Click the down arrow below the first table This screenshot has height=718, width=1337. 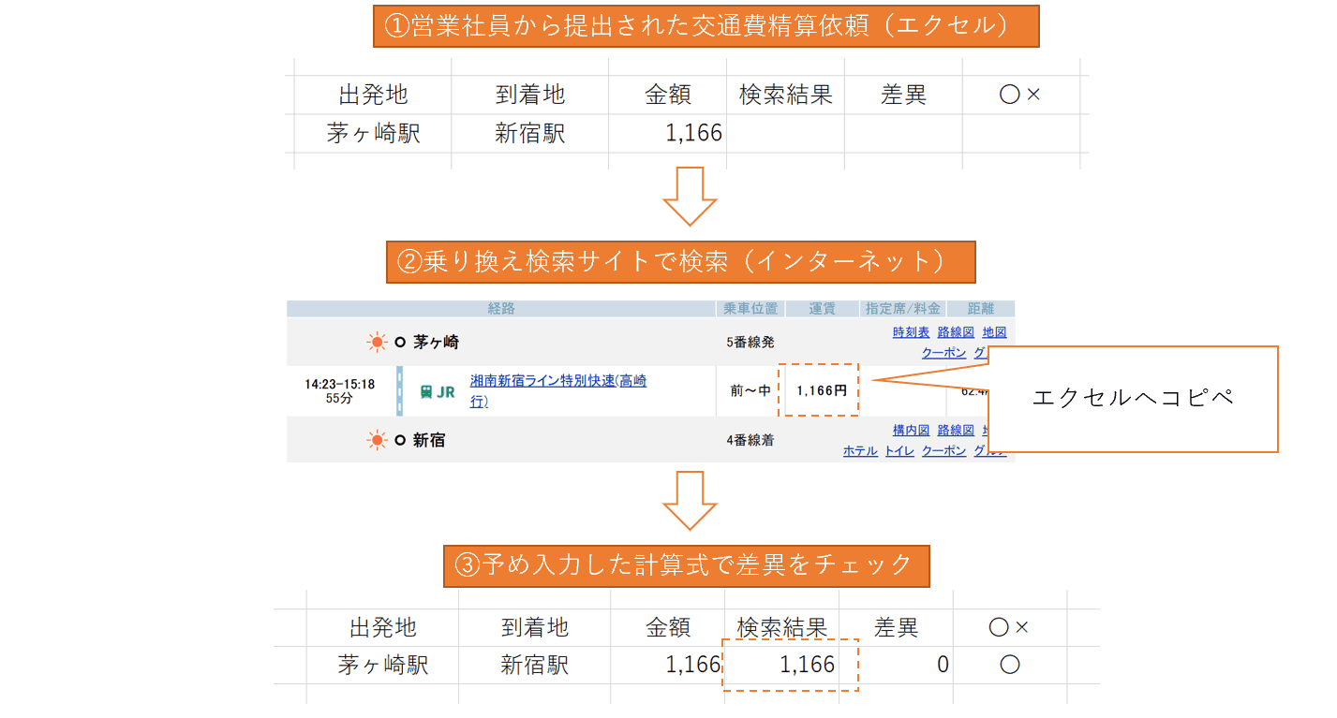click(690, 197)
